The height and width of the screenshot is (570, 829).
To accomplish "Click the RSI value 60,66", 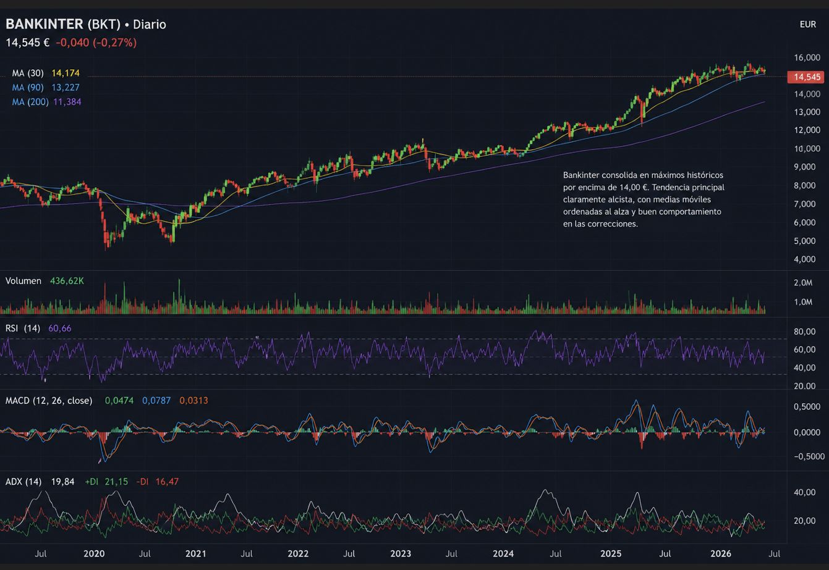I will click(60, 328).
